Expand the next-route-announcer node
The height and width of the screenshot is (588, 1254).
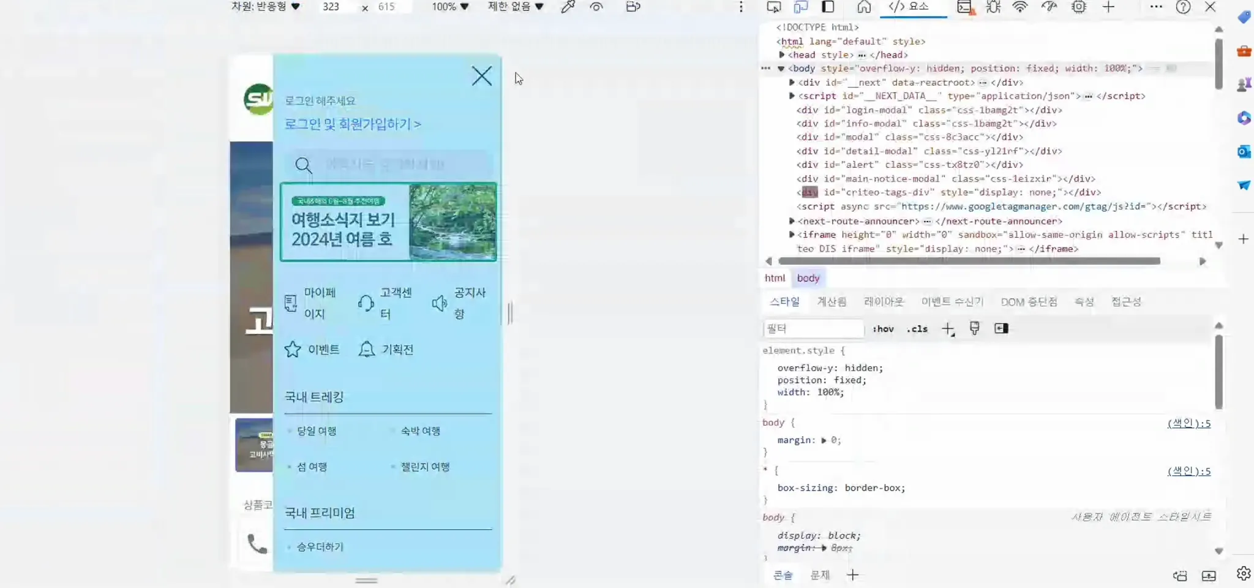pos(792,221)
